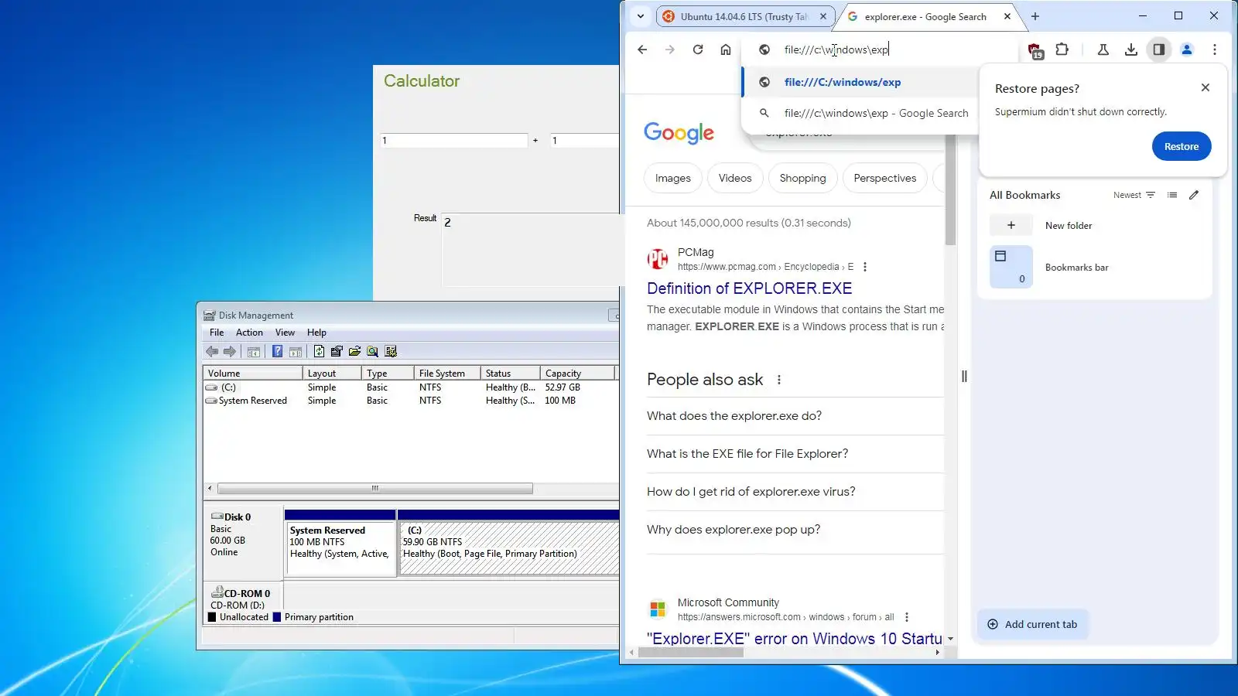Open the browser three-dot main menu
This screenshot has width=1238, height=696.
[x=1215, y=49]
